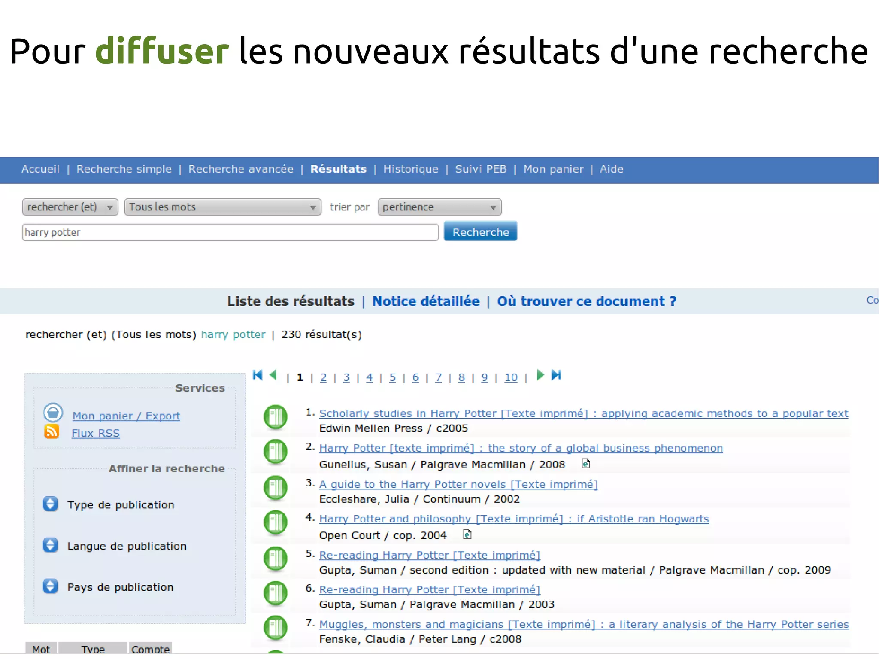
Task: Open the Flux RSS link
Action: (x=96, y=433)
